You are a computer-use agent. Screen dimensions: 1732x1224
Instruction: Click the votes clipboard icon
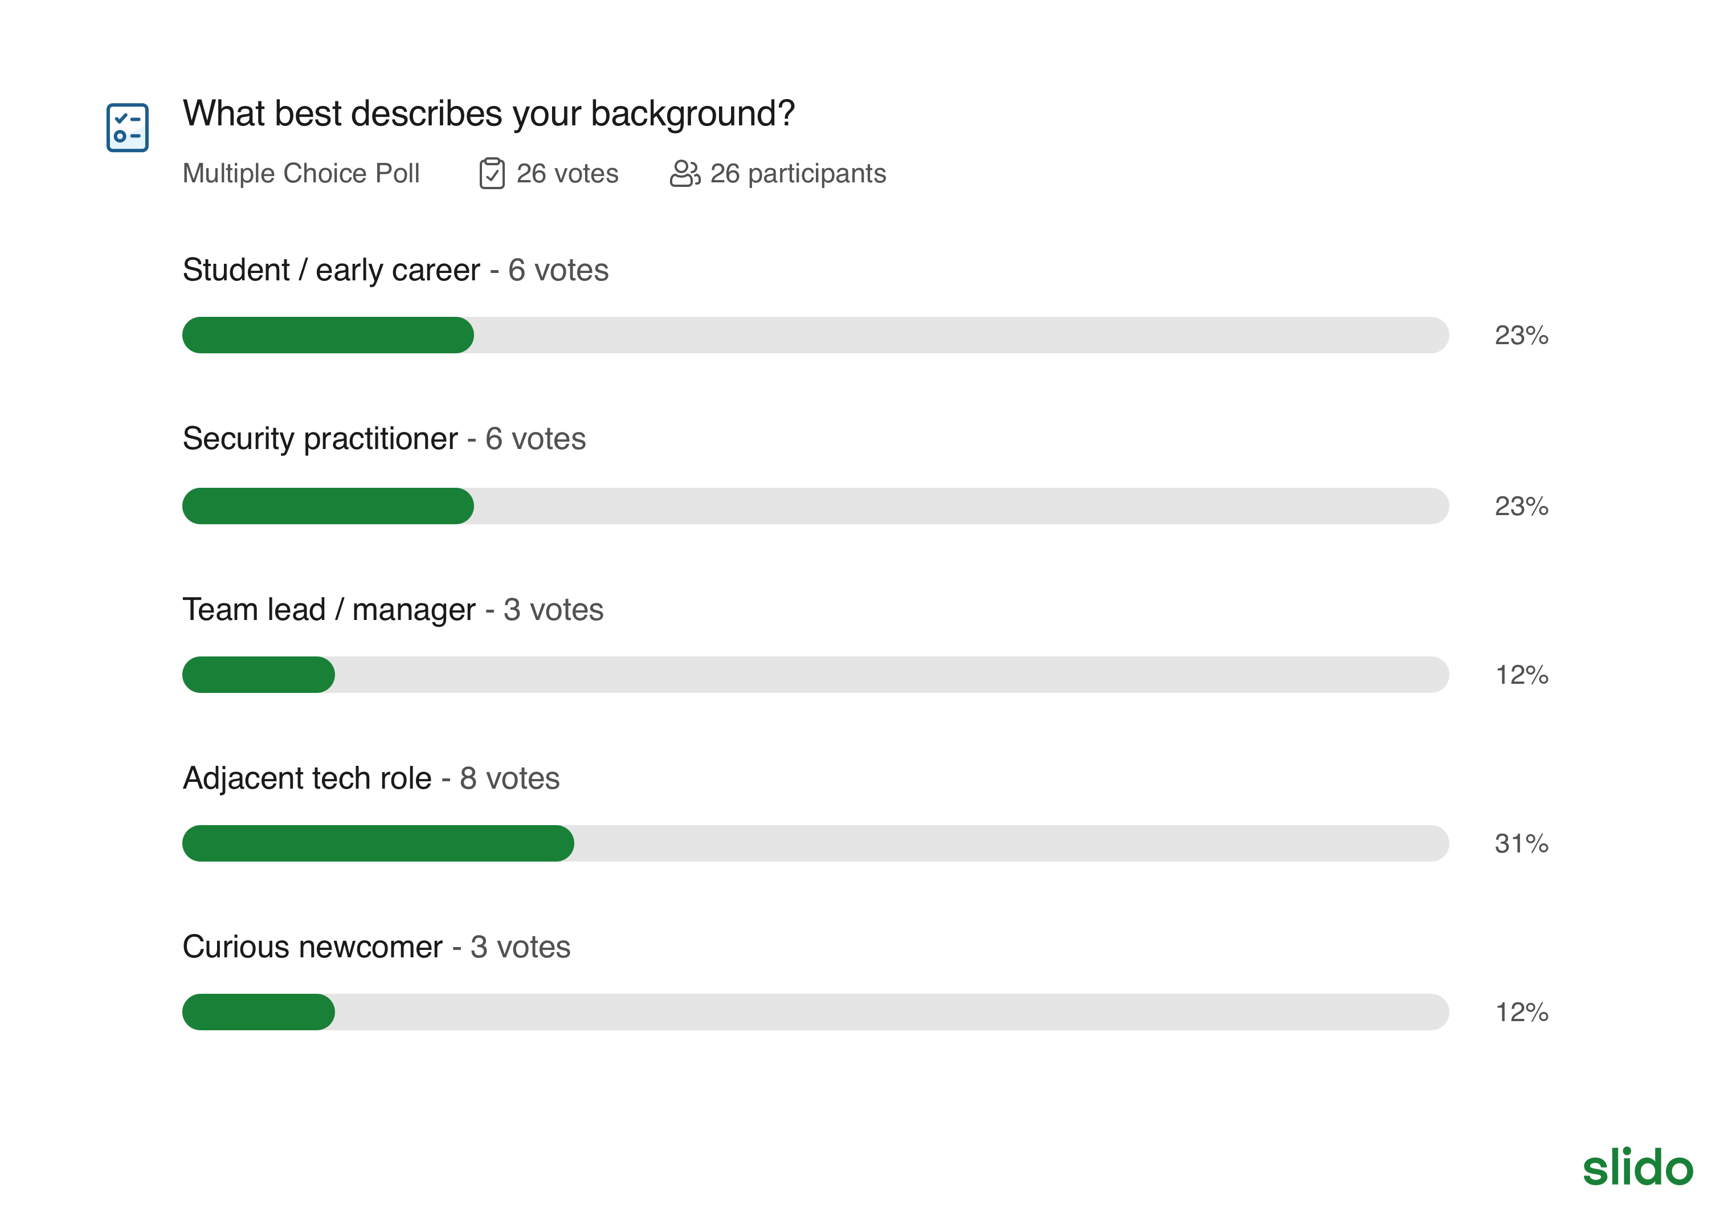pos(491,174)
